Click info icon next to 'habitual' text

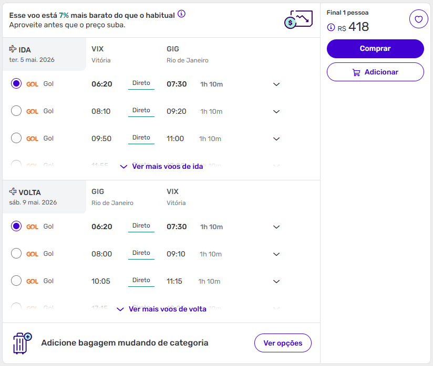tap(181, 14)
